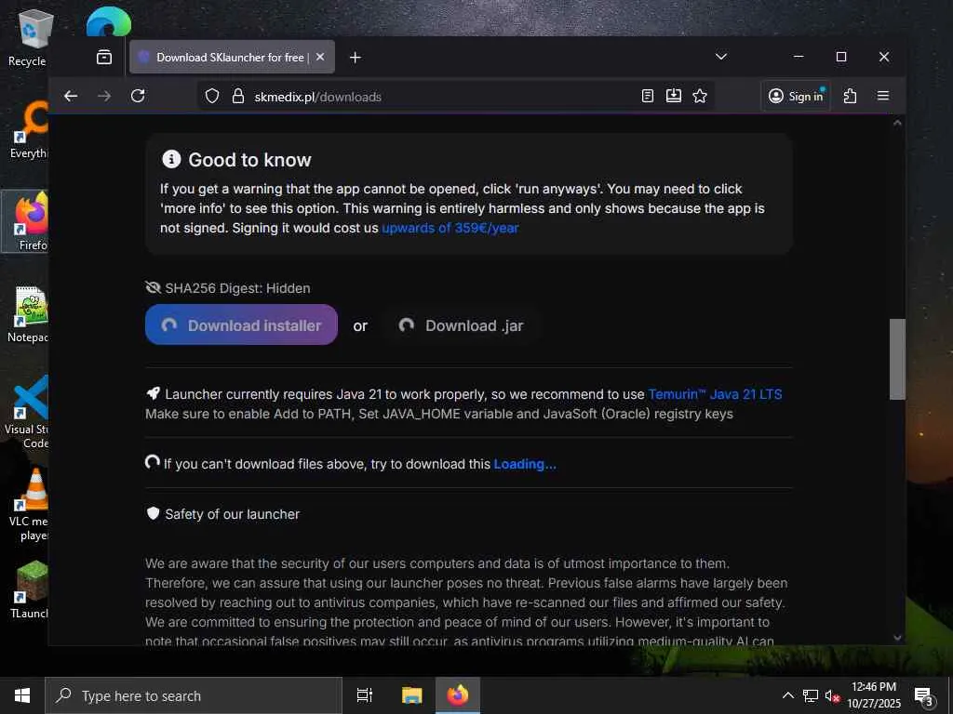View site security padlock info
The image size is (953, 714).
238,96
